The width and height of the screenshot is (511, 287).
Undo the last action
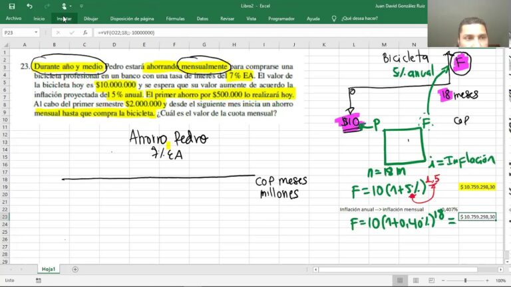point(29,6)
